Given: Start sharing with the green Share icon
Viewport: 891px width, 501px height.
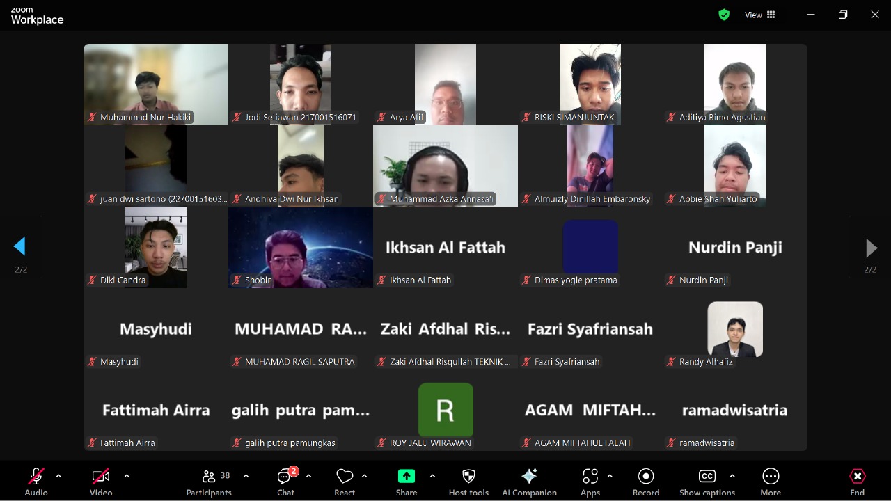Looking at the screenshot, I should (x=407, y=476).
